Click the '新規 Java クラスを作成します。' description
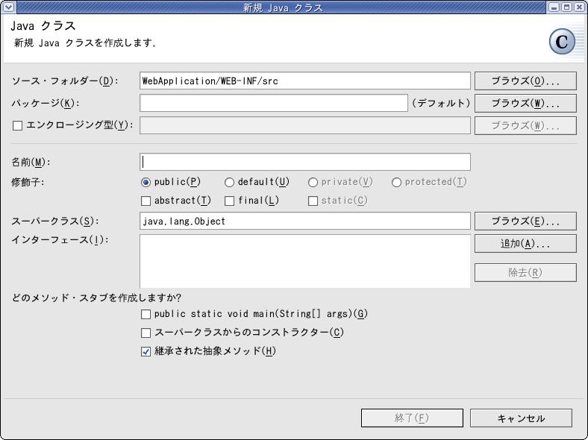588x440 pixels. coord(85,43)
